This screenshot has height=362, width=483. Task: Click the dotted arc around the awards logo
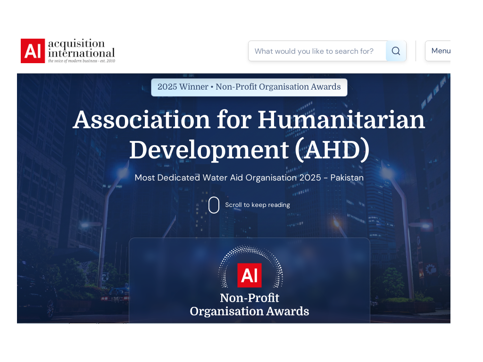(x=250, y=249)
